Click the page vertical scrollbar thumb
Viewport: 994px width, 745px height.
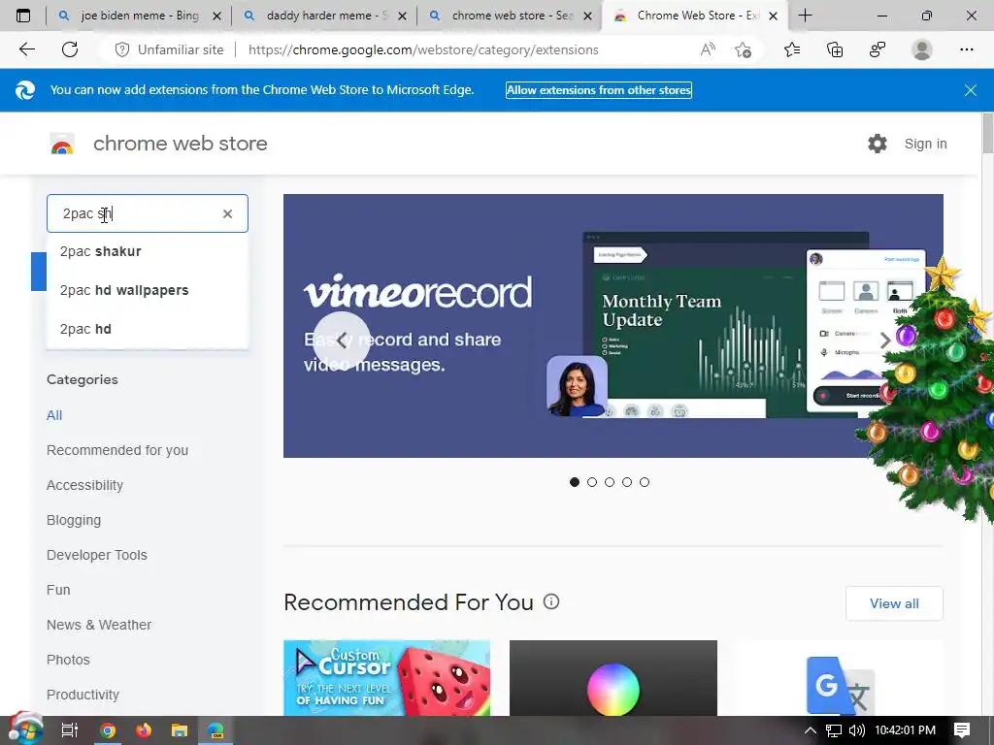pyautogui.click(x=987, y=133)
